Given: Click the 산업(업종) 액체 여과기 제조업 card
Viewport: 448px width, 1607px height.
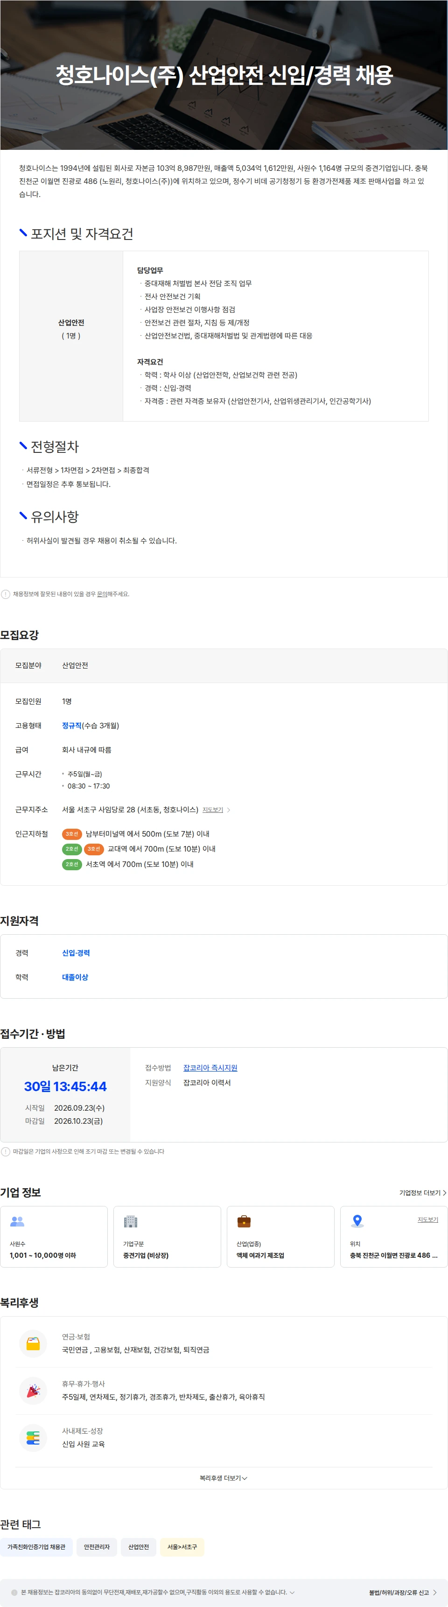Looking at the screenshot, I should tap(281, 1236).
